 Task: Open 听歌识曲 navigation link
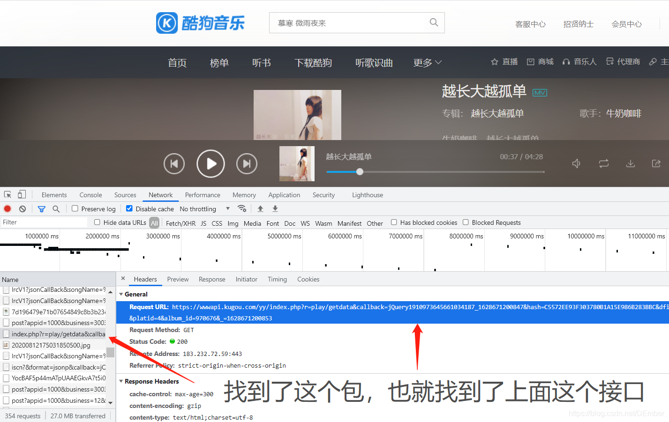374,62
